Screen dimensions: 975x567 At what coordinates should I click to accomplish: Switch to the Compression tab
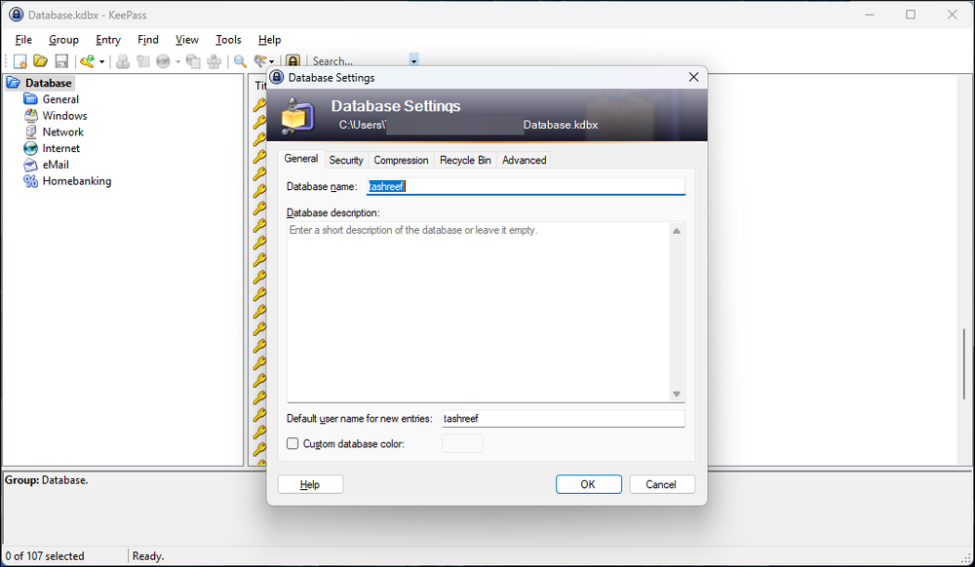coord(401,160)
